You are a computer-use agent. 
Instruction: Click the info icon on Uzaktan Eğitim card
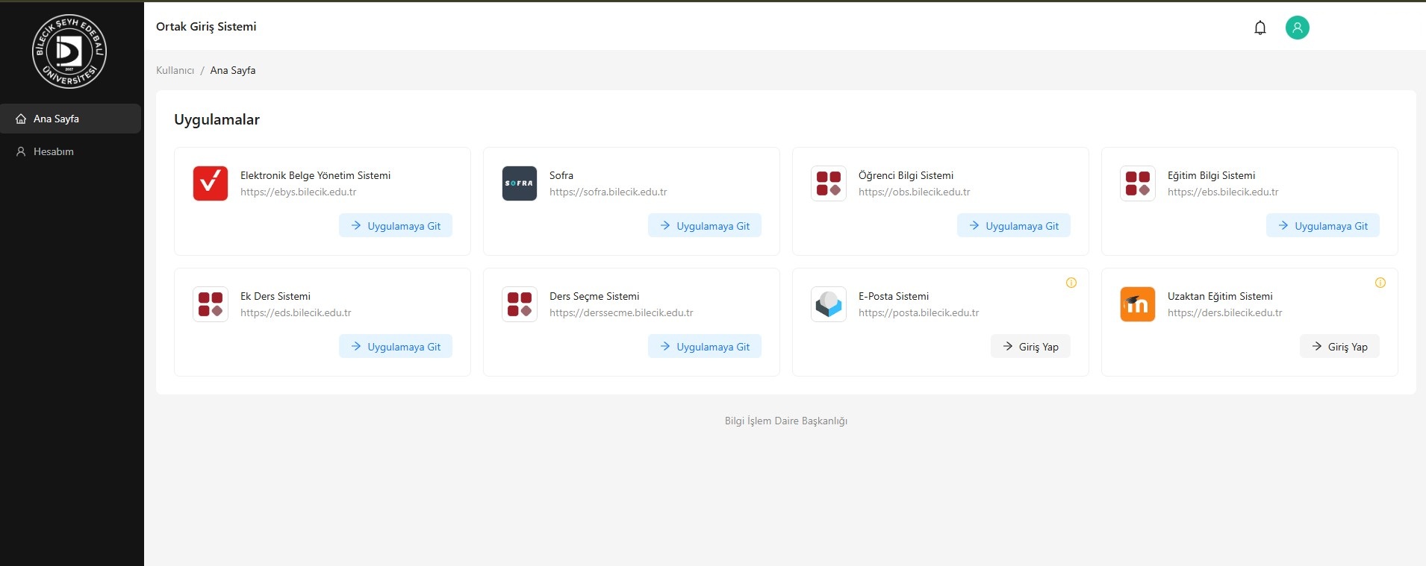point(1380,283)
